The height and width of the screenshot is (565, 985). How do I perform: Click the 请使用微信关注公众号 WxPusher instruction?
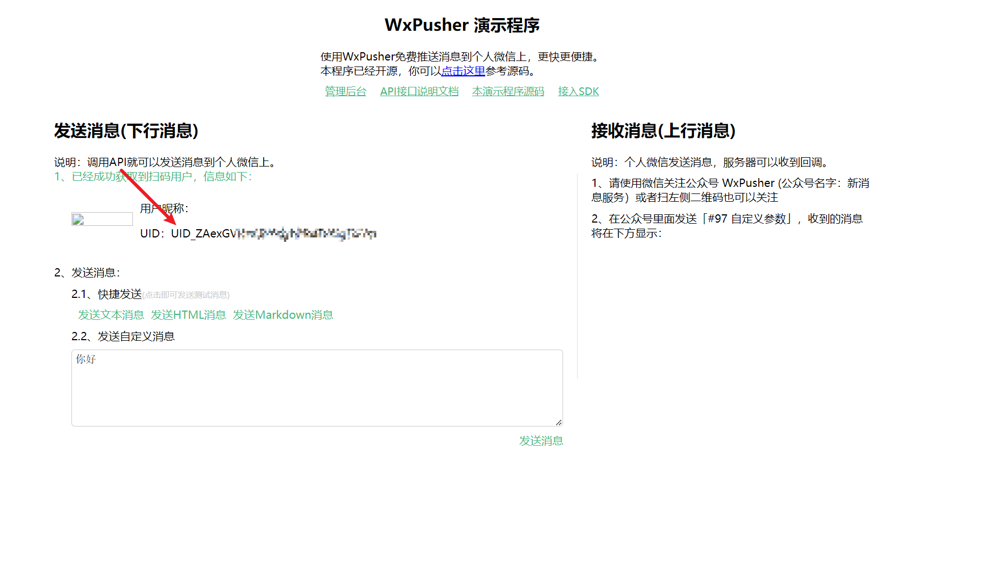coord(730,190)
